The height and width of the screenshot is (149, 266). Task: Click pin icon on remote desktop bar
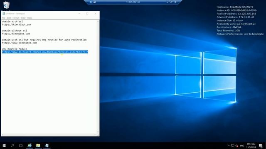[x=91, y=2]
